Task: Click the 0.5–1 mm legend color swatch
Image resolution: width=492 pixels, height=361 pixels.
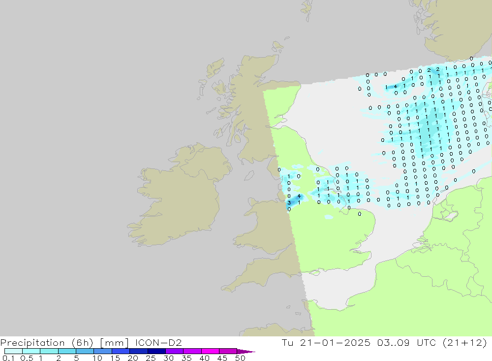Action: point(31,351)
